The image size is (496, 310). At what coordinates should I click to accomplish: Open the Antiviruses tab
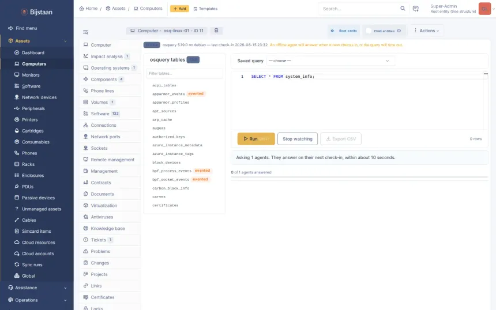click(x=110, y=217)
